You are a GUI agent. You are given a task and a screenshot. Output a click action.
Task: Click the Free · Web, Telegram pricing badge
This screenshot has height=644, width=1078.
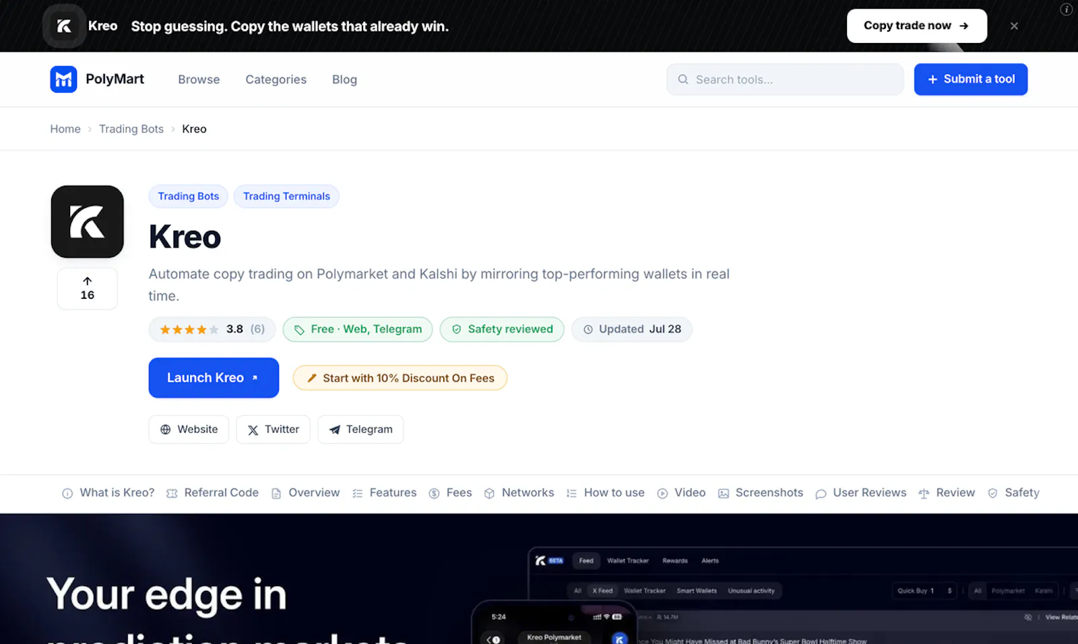click(358, 330)
